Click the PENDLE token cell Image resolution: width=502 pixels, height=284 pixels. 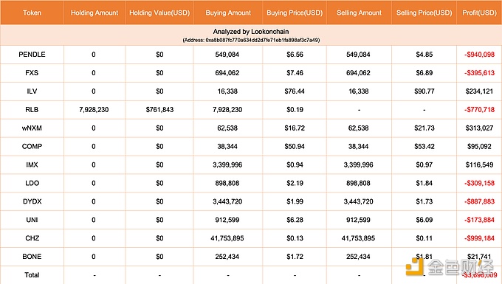click(32, 55)
